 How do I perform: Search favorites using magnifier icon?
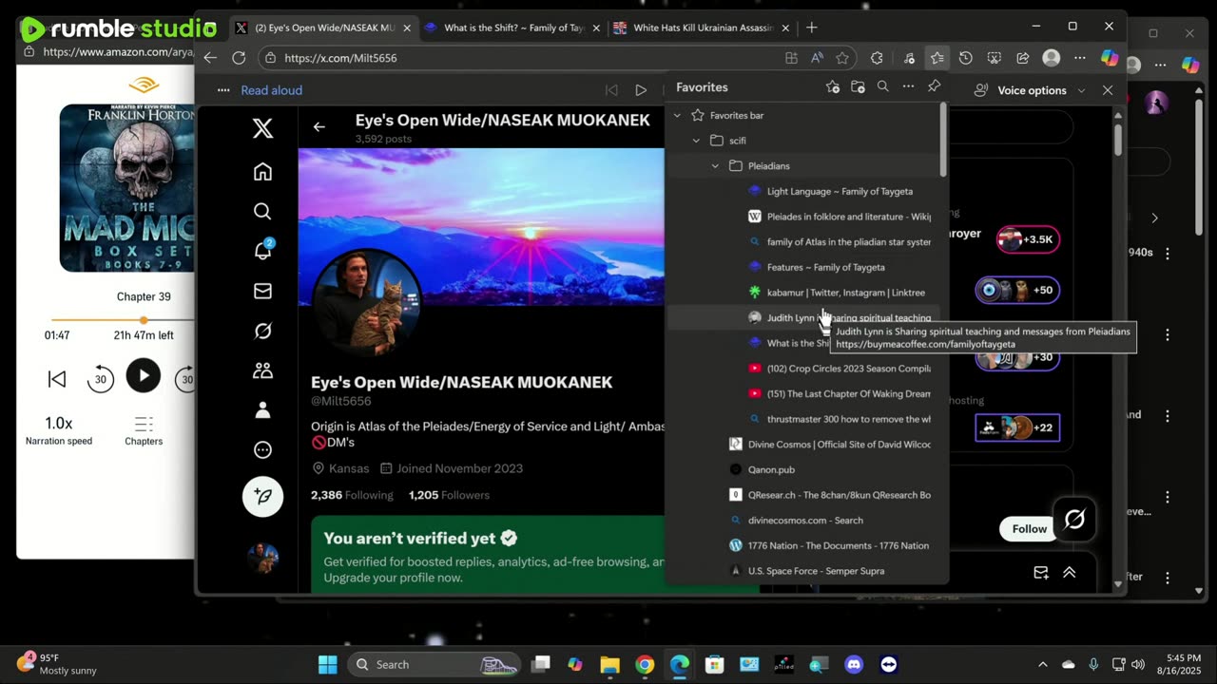point(882,87)
